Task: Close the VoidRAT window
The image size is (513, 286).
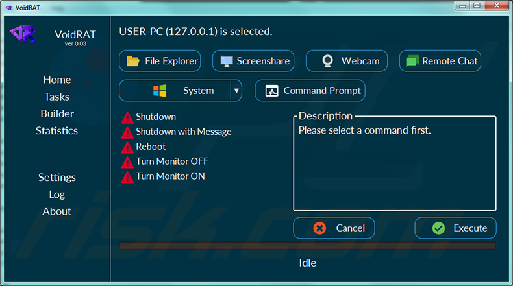Action: [497, 6]
